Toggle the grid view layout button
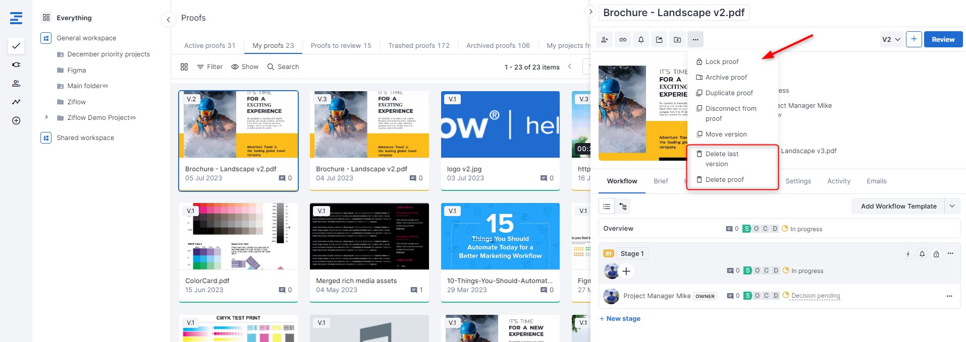 (x=184, y=67)
